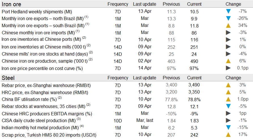Viewport: 253px width, 140px height.
Task: Click the up arrow for Chinese iron ore production
Action: [x=228, y=61]
